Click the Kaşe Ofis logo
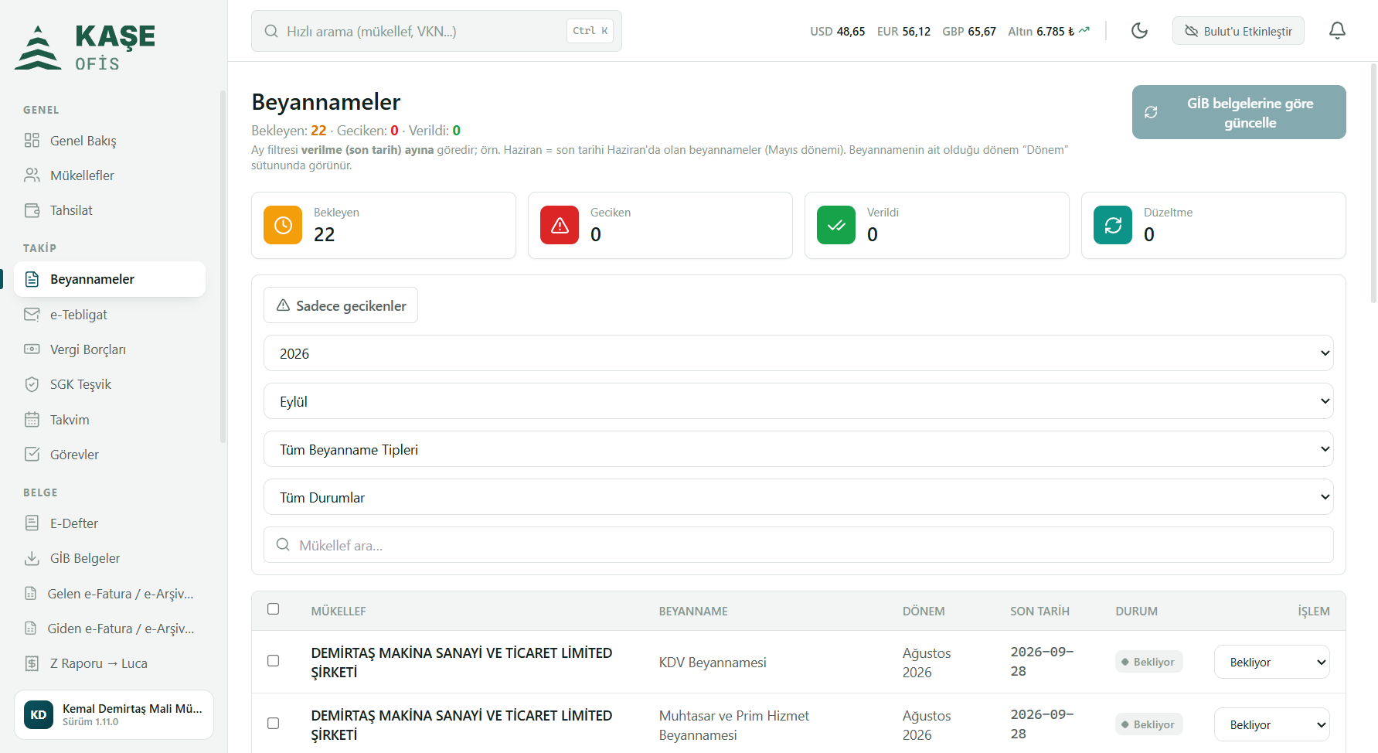1378x753 pixels. [x=85, y=47]
